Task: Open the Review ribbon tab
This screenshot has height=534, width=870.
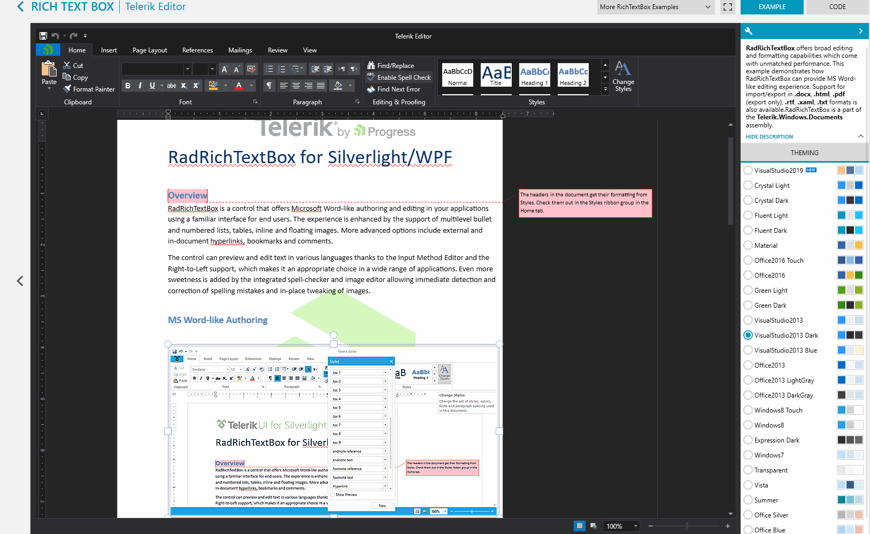Action: coord(278,50)
